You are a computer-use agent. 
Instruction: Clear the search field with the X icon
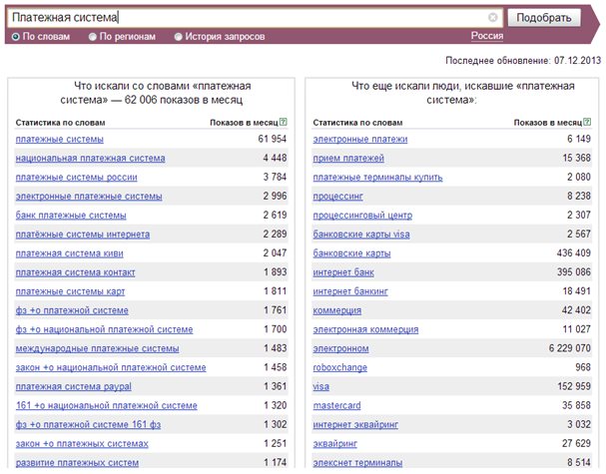click(x=493, y=17)
